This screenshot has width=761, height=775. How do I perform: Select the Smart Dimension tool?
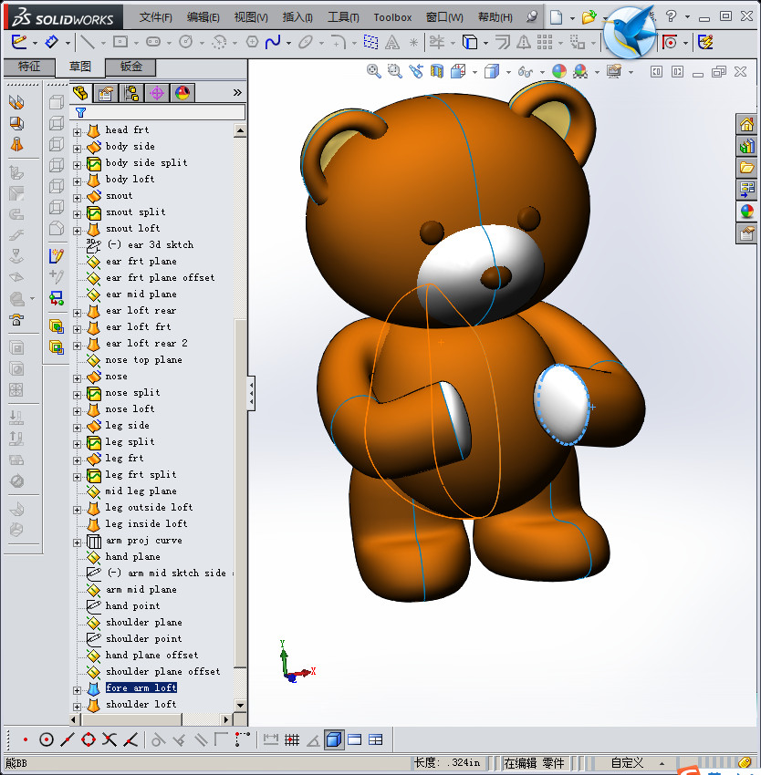[51, 42]
